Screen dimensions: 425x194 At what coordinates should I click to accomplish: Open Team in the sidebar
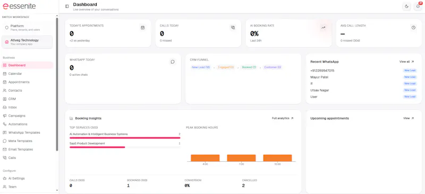[x=27, y=187]
